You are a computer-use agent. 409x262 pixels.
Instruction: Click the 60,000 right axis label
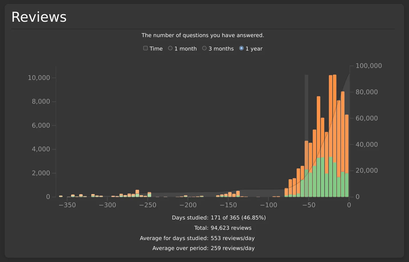pyautogui.click(x=367, y=118)
